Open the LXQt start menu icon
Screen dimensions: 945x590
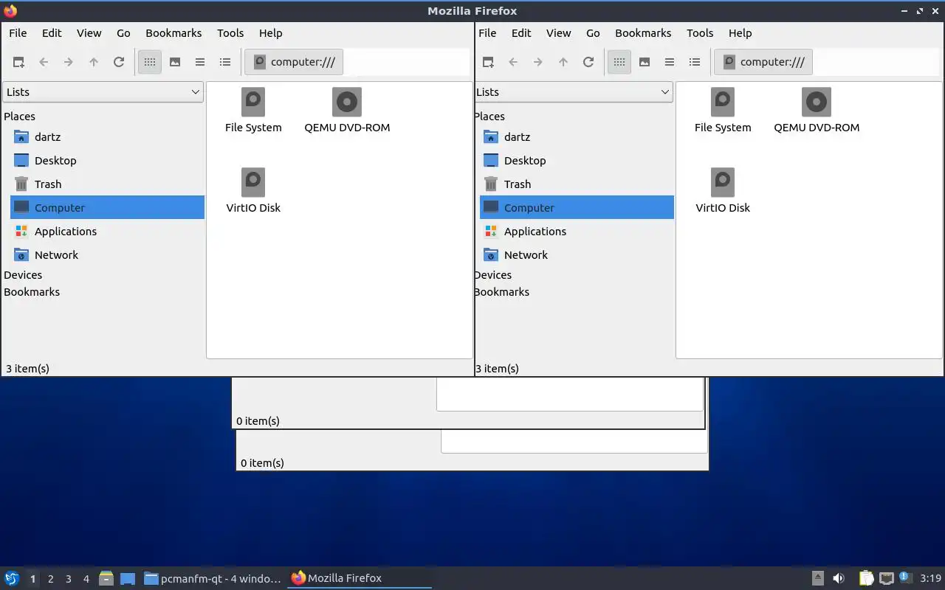coord(12,578)
